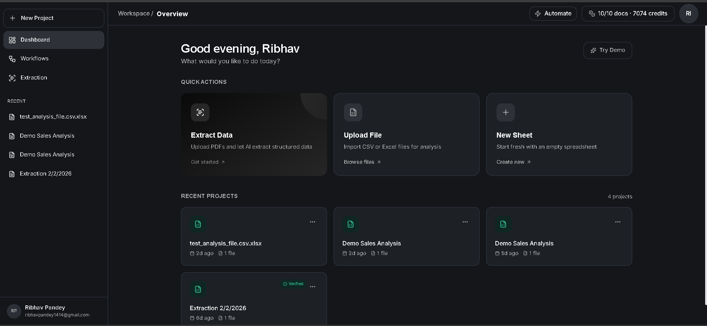Click the Upload File document icon
Image resolution: width=707 pixels, height=326 pixels.
(x=353, y=112)
